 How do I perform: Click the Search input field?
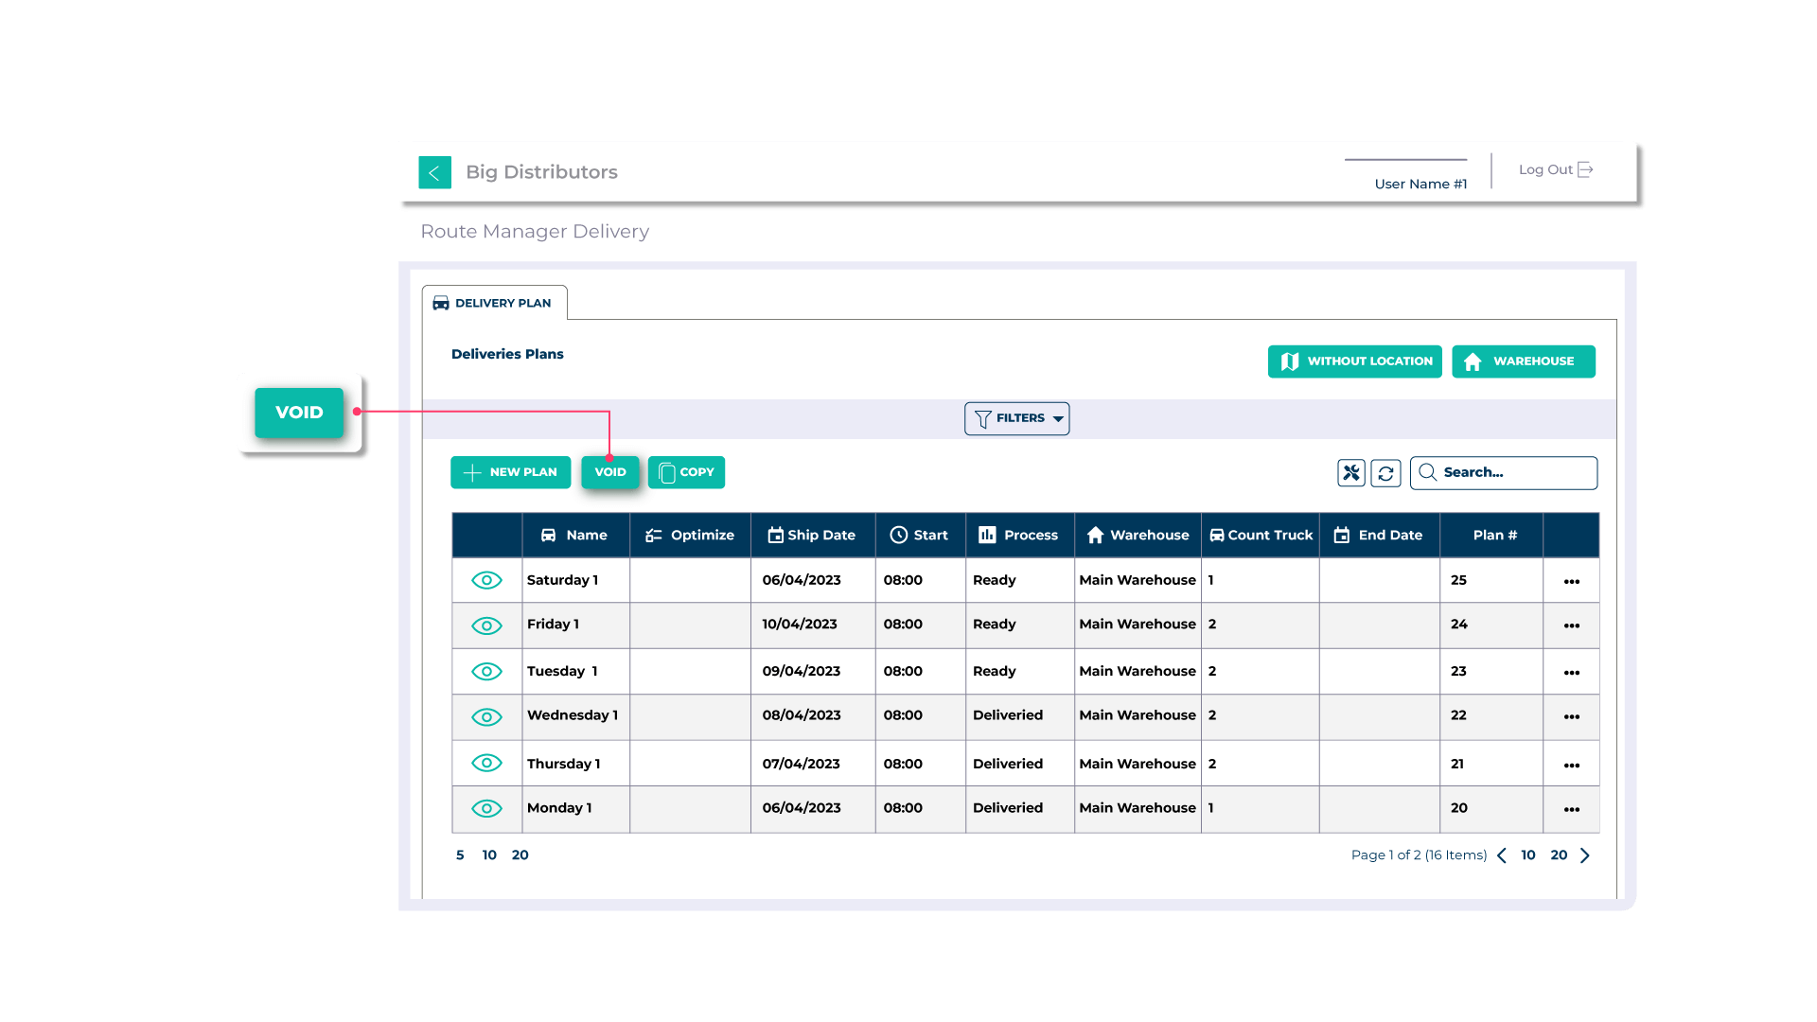coord(1503,472)
